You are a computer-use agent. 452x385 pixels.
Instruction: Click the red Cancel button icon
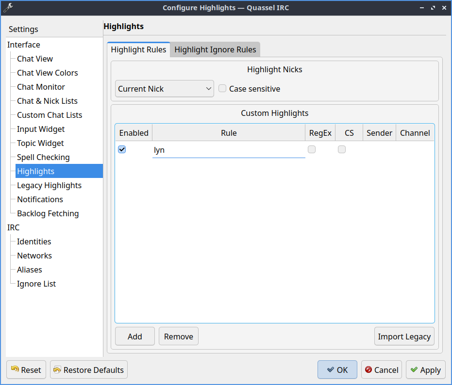click(x=368, y=370)
